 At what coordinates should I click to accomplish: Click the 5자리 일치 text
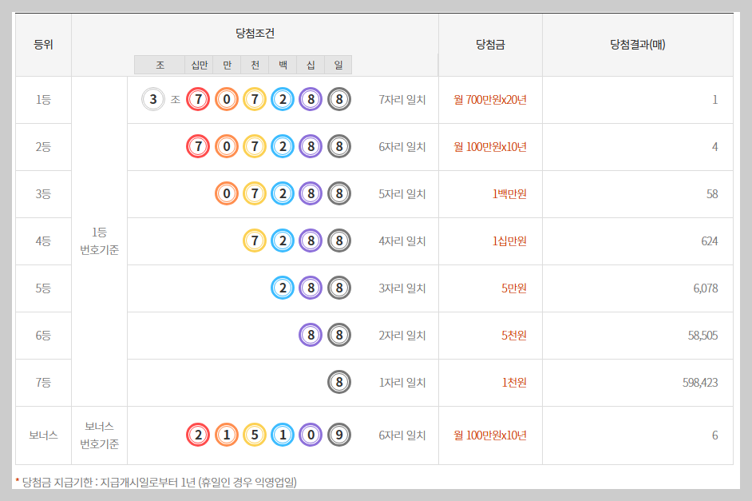pyautogui.click(x=402, y=194)
